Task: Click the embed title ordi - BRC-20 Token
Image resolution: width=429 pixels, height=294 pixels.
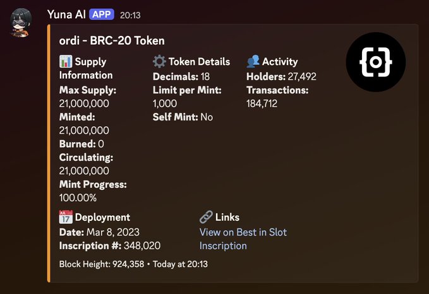Action: tap(112, 41)
